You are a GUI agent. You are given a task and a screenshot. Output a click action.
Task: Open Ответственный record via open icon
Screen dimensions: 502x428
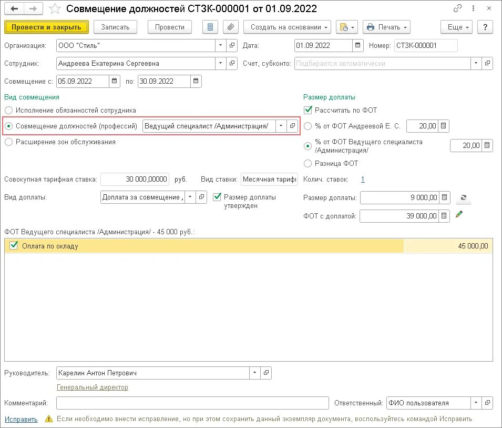pos(487,403)
